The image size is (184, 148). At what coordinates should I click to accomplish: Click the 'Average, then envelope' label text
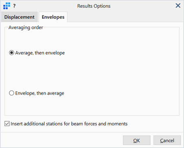point(40,53)
